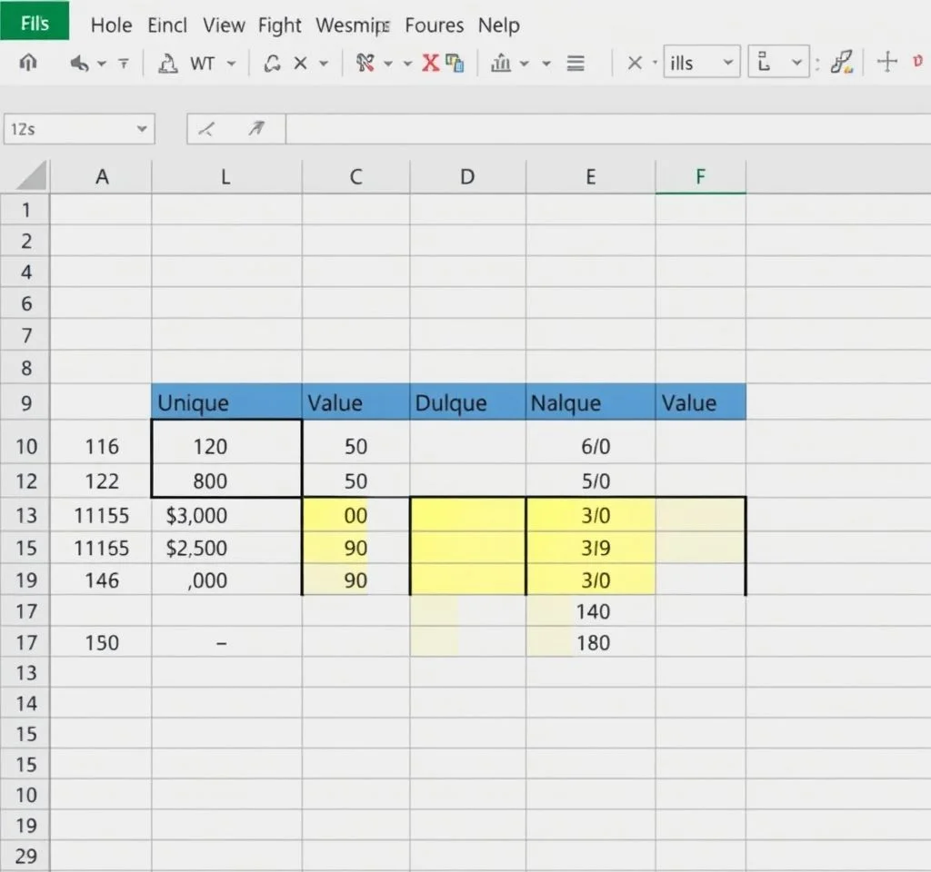Click the three-line align icon
931x872 pixels.
(575, 63)
